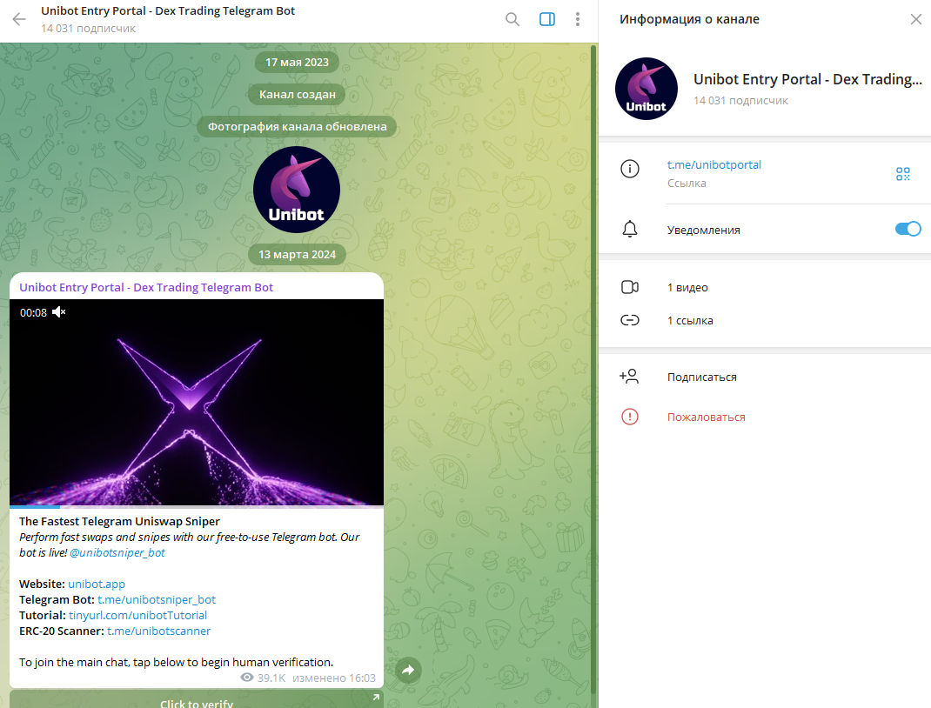Open the t.me/unibotportal link

(x=713, y=165)
